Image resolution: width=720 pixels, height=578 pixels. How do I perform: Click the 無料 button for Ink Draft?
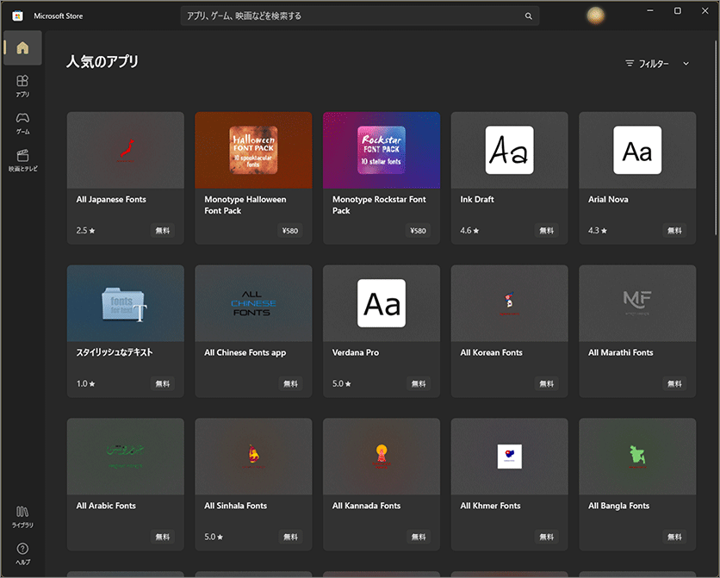tap(546, 231)
